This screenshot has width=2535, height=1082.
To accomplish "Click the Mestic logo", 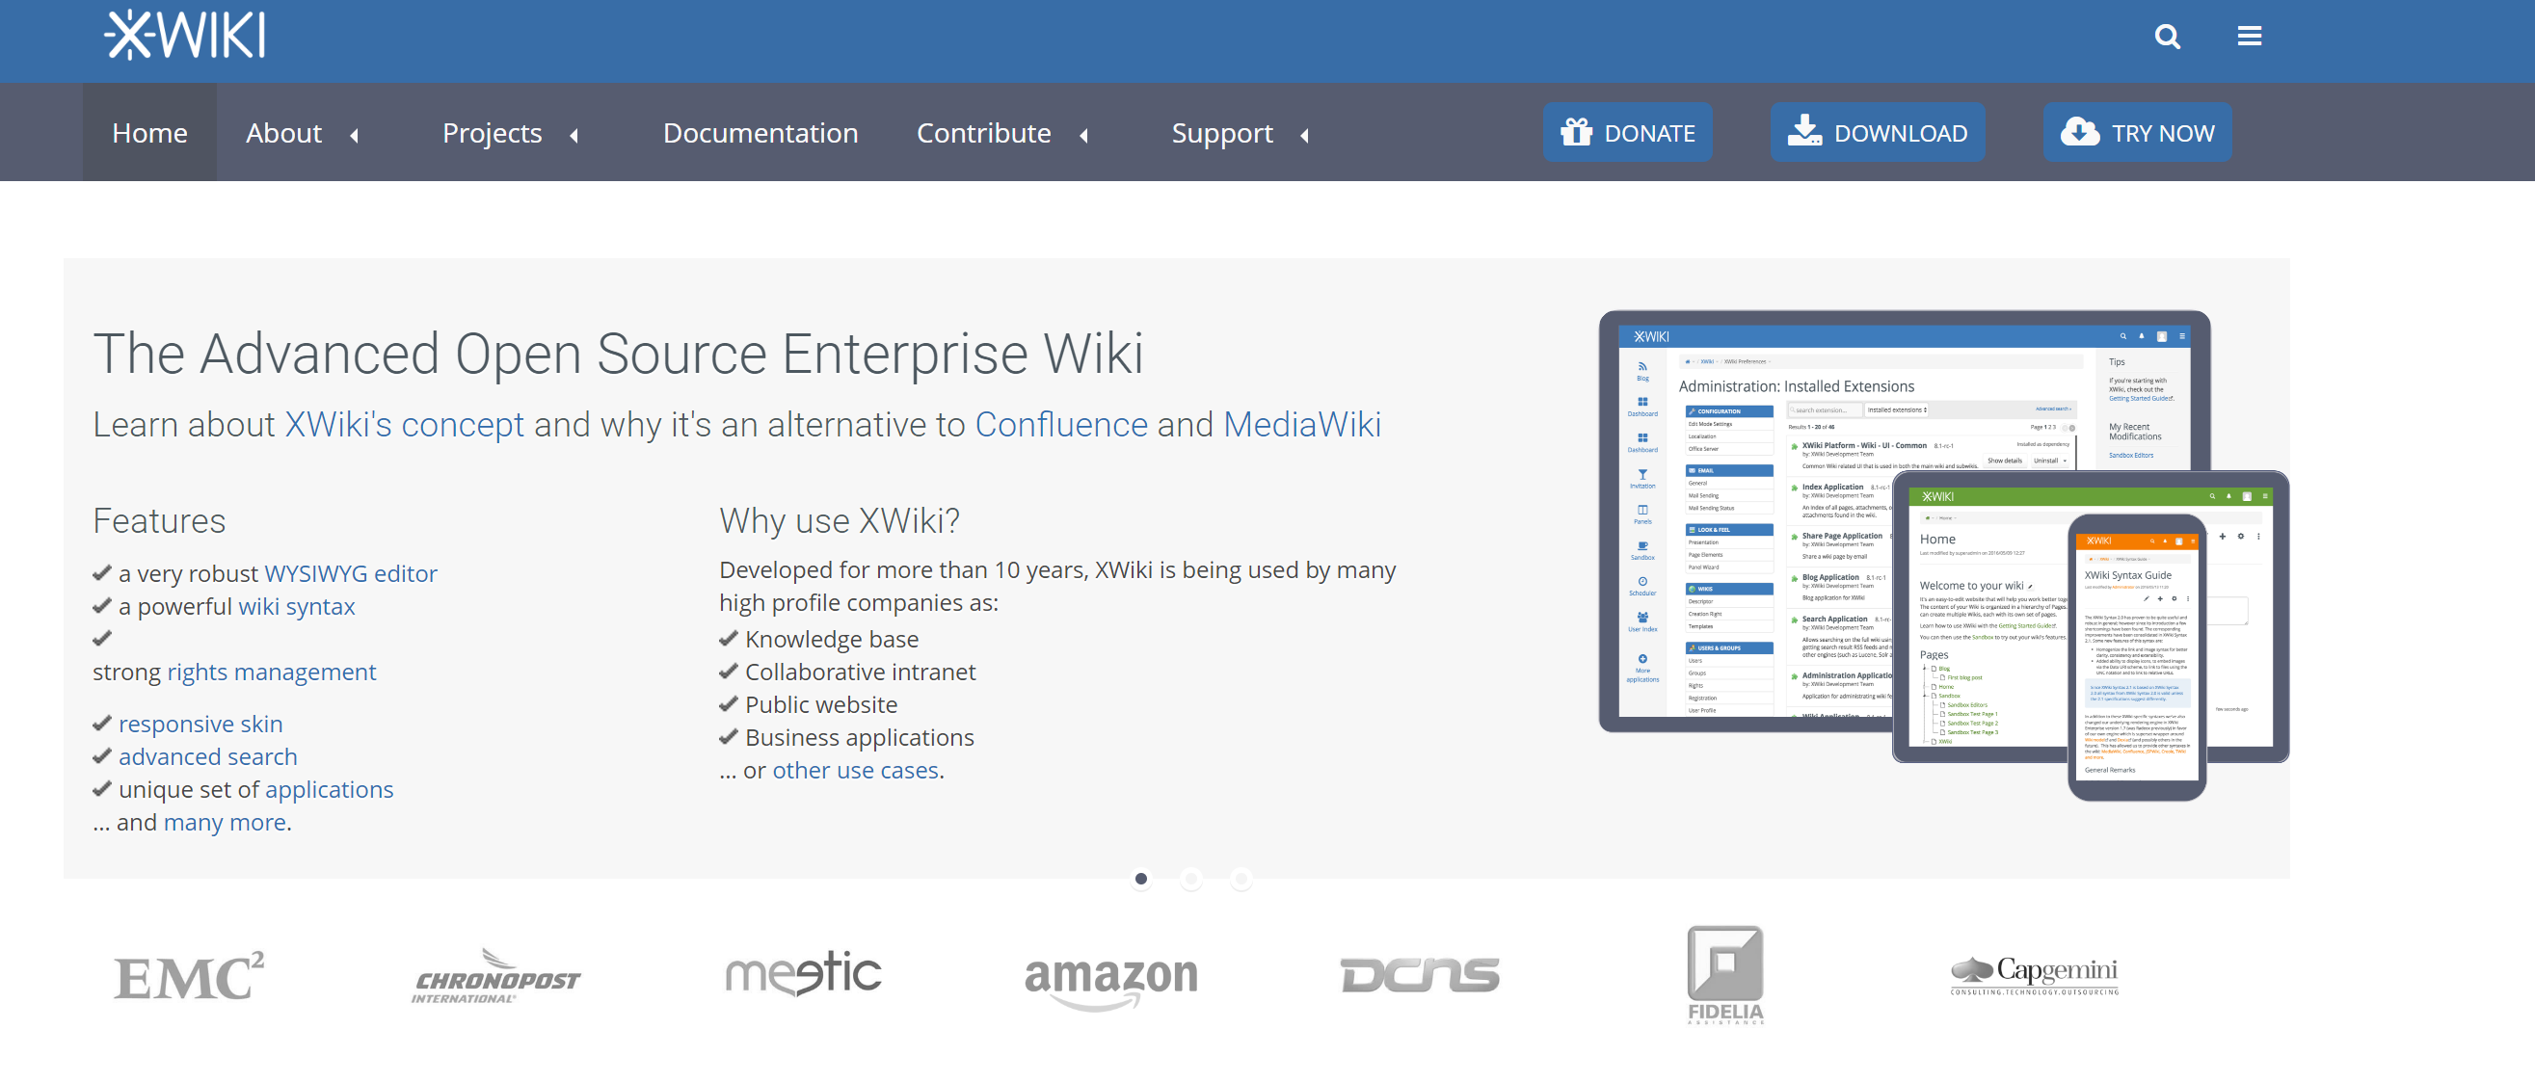I will 803,973.
